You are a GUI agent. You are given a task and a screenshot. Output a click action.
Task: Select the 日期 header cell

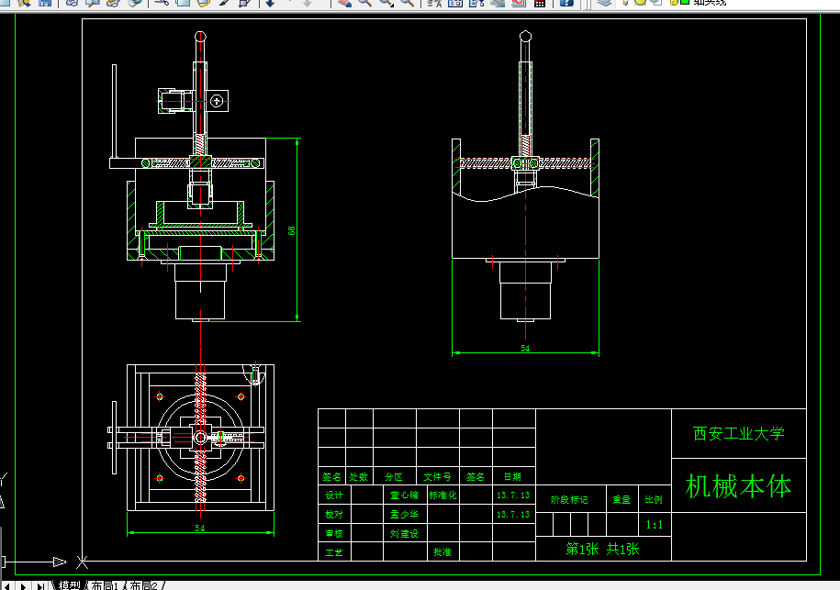pyautogui.click(x=512, y=476)
